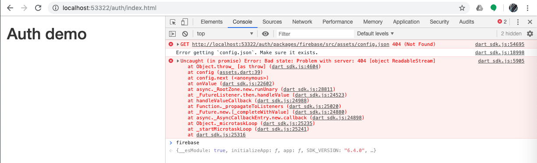Viewport: 537px width, 163px height.
Task: Open the Network tab
Action: click(x=302, y=22)
